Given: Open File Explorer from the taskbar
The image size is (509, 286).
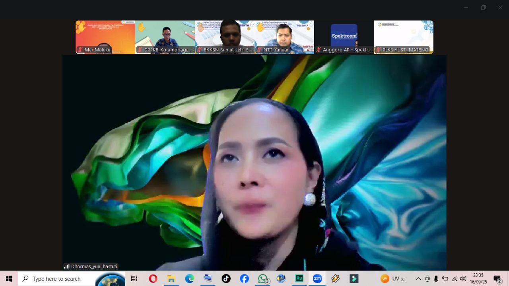Looking at the screenshot, I should [x=171, y=279].
